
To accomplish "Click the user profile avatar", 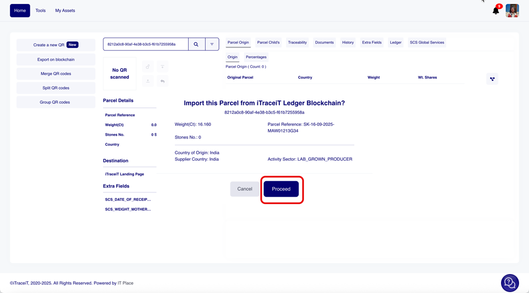I will 512,10.
